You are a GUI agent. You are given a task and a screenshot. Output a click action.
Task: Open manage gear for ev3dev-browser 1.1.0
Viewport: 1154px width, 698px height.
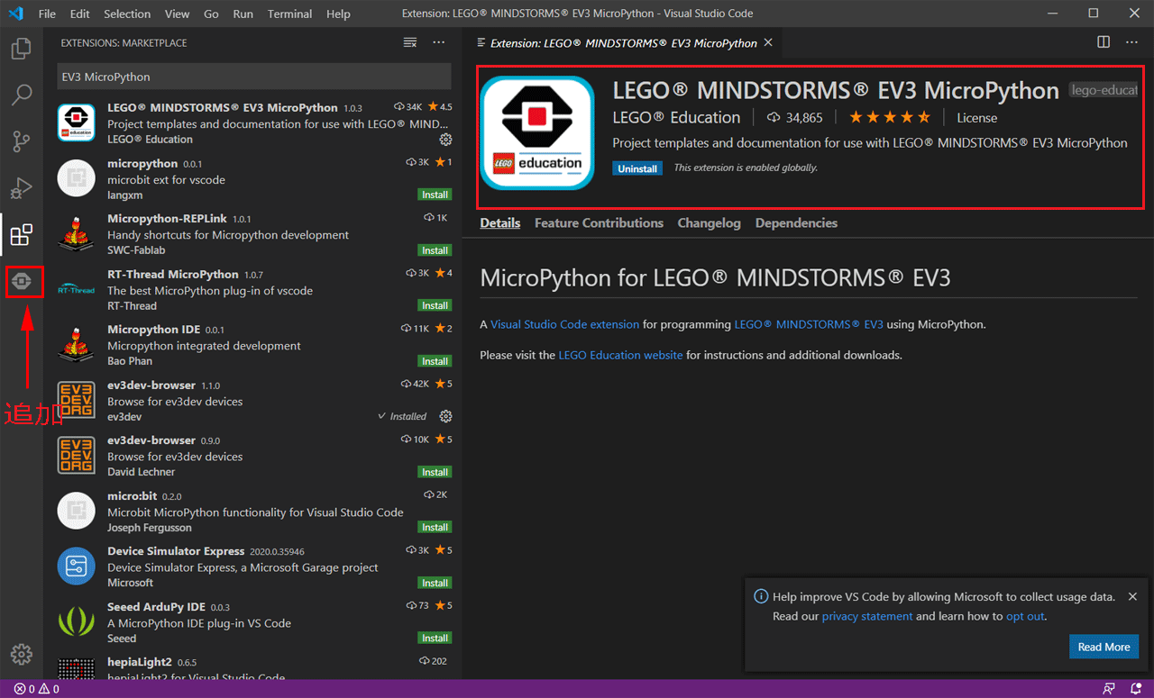point(445,416)
